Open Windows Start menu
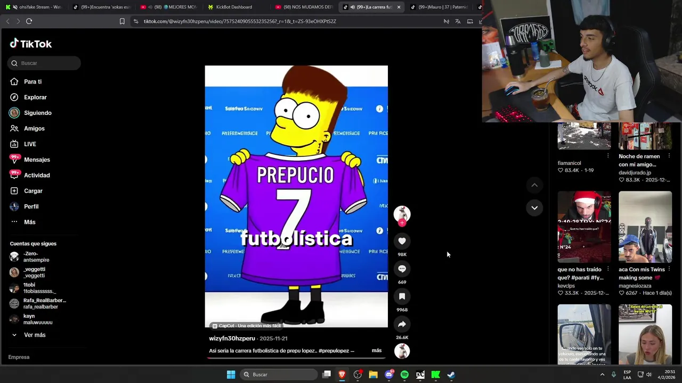 231,374
